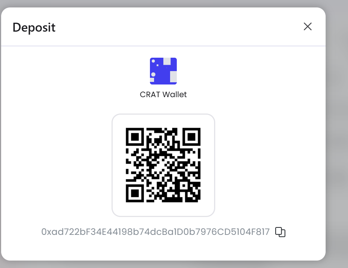Click the large gray rectangle in the wallet avatar

[173, 77]
